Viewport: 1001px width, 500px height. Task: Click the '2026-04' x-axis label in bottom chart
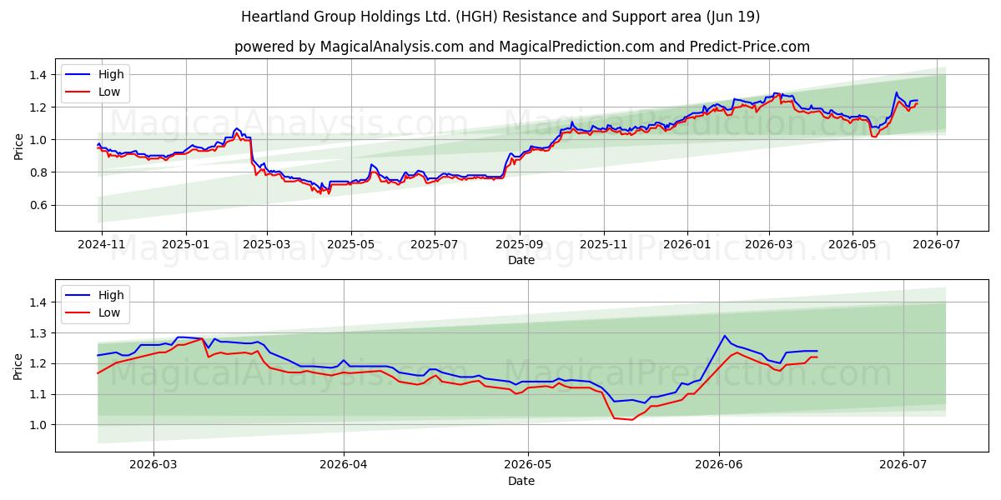[x=344, y=466]
